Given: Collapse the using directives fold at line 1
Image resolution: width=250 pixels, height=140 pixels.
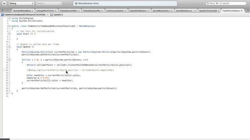Looking at the screenshot, I should click(x=10, y=18).
